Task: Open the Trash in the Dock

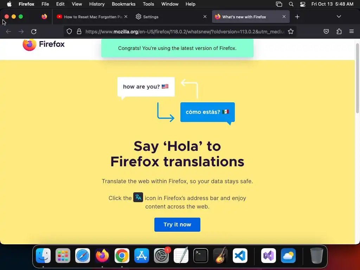Action: tap(317, 256)
